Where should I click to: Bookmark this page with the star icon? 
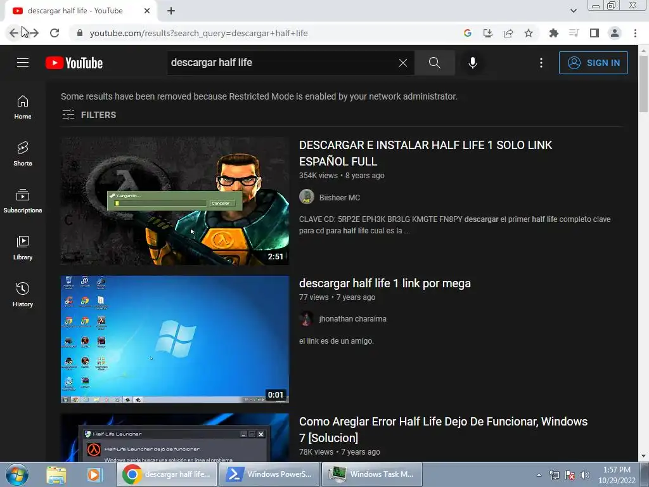529,33
